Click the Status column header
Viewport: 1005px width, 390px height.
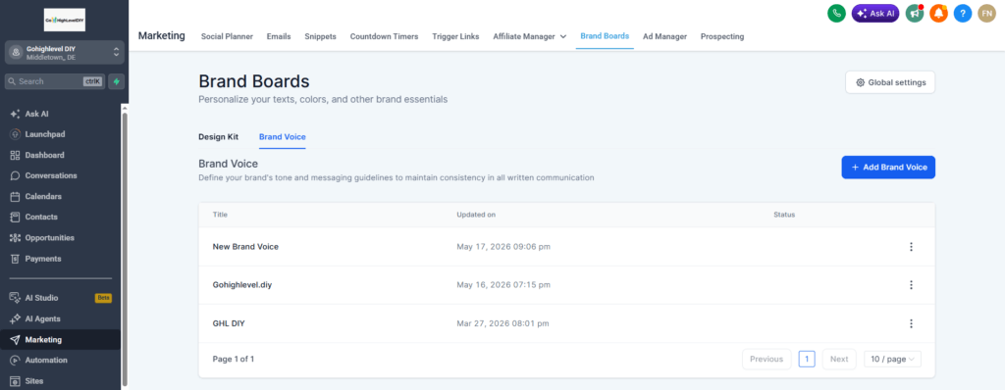(784, 215)
